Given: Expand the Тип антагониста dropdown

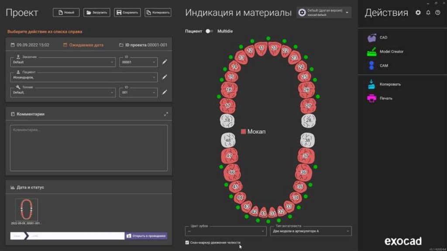Looking at the screenshot, I should coord(311,231).
